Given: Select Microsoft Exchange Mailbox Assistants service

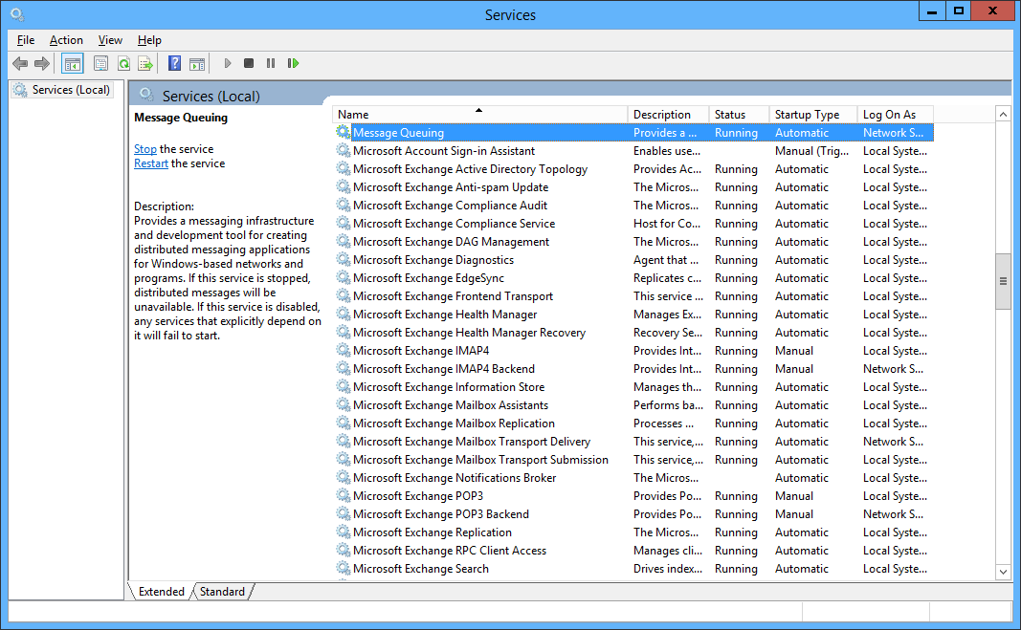Looking at the screenshot, I should tap(634, 404).
